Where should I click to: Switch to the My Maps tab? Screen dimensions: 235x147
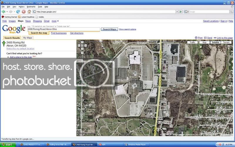tap(28, 38)
